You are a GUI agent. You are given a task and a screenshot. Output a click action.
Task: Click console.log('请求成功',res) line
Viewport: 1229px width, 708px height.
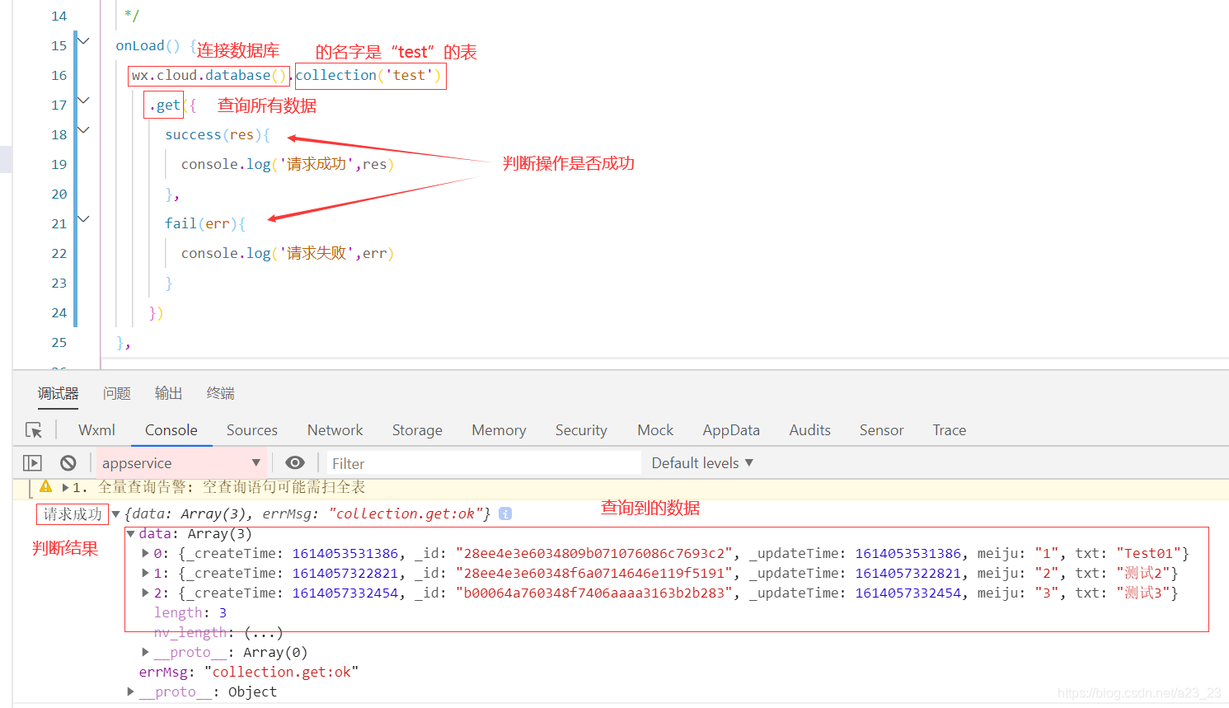tap(288, 164)
